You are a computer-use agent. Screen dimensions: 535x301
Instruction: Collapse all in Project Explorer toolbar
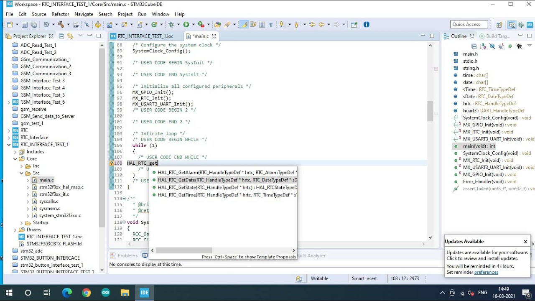(x=61, y=36)
